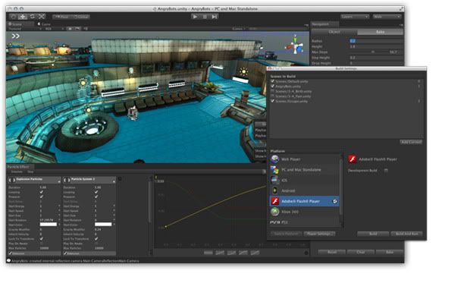Expand Particle System 2 module header arrow
Screen dimensions: 470x283
point(114,181)
